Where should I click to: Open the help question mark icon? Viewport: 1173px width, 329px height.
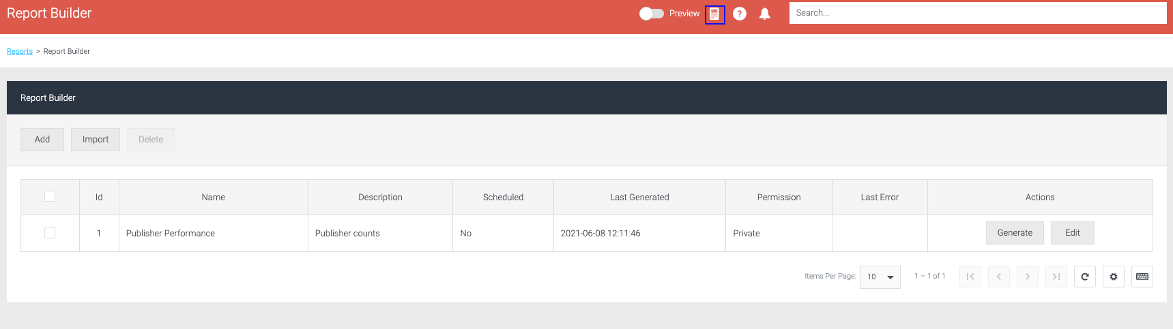coord(740,14)
